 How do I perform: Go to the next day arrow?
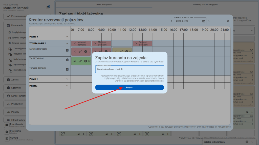point(209,21)
